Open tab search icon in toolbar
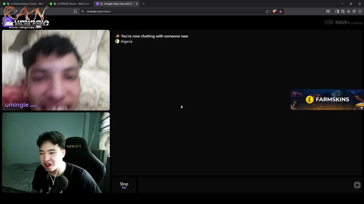Image resolution: width=364 pixels, height=204 pixels. pyautogui.click(x=328, y=11)
